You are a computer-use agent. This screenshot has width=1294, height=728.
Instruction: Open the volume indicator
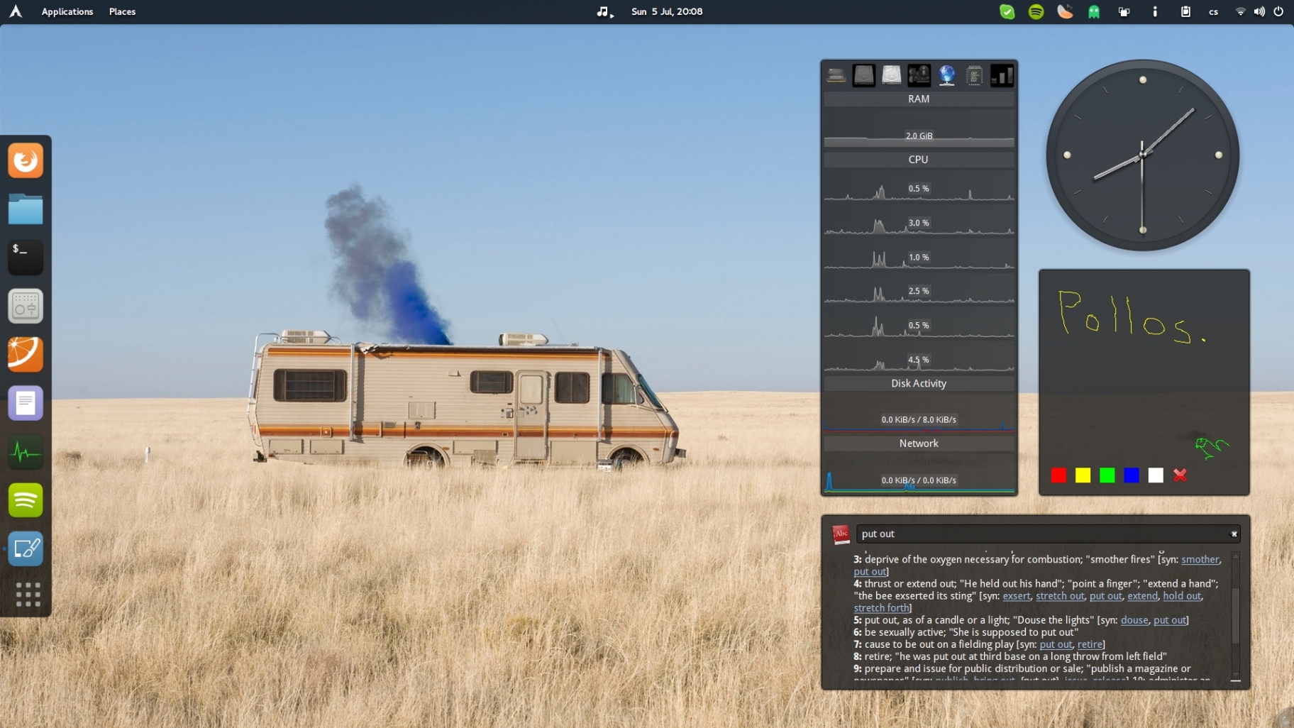(1259, 11)
